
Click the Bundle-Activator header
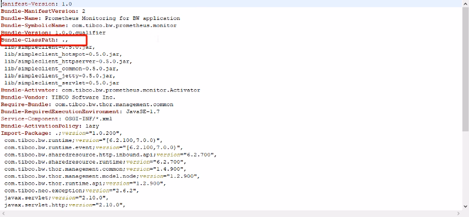coord(30,90)
